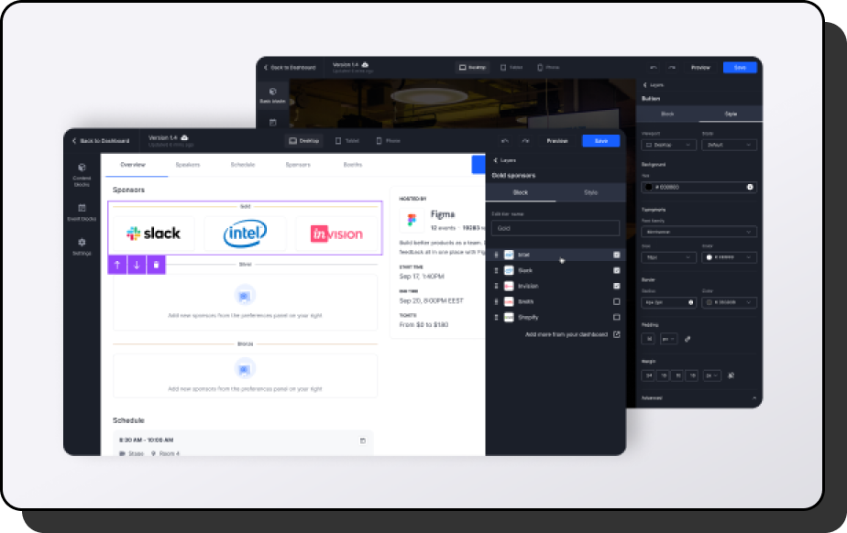The width and height of the screenshot is (847, 533).
Task: Click undo arrow in front window toolbar
Action: [504, 141]
